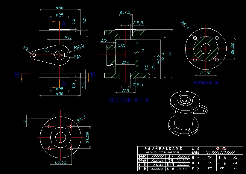Image resolution: width=246 pixels, height=174 pixels.
Task: Select the XX\XXX\XXX\XXXX path field
Action: point(220,152)
